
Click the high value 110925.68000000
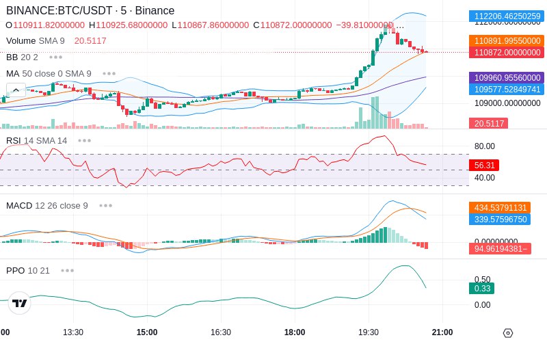pyautogui.click(x=131, y=25)
